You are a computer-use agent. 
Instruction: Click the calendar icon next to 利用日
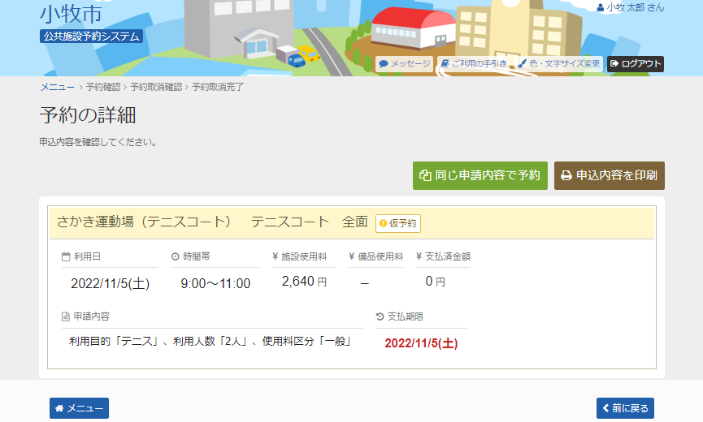point(66,256)
